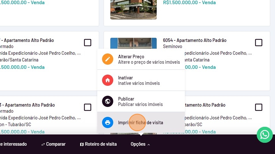Click the swap arrows icon beside Comparar
The width and height of the screenshot is (275, 154).
click(43, 144)
